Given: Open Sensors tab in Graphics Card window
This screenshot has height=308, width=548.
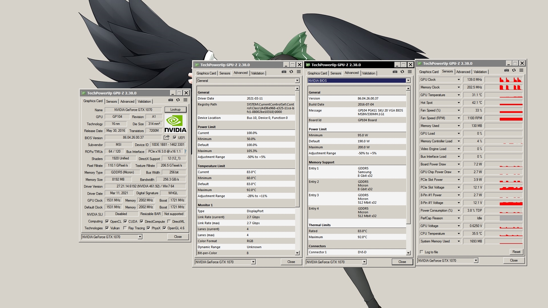Looking at the screenshot, I should (x=111, y=102).
